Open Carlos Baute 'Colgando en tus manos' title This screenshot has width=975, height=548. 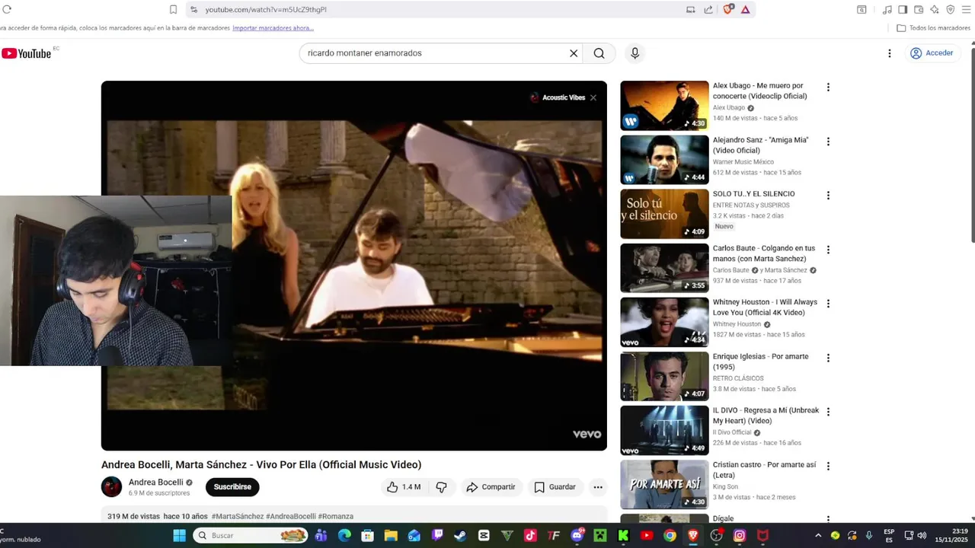764,253
